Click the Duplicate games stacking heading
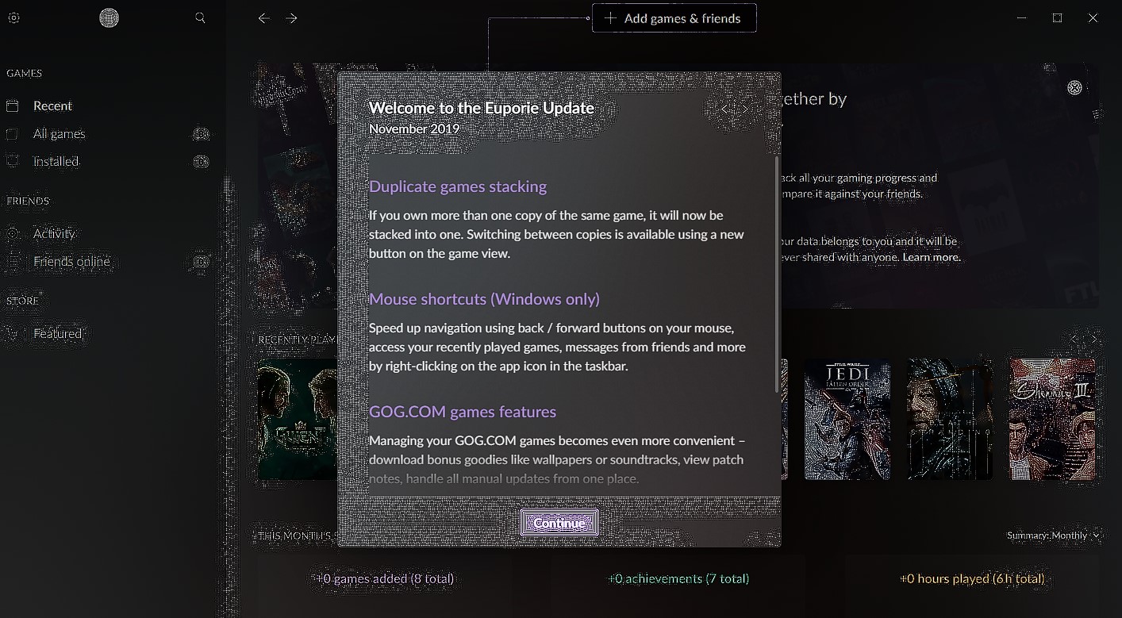This screenshot has height=618, width=1122. pyautogui.click(x=458, y=186)
